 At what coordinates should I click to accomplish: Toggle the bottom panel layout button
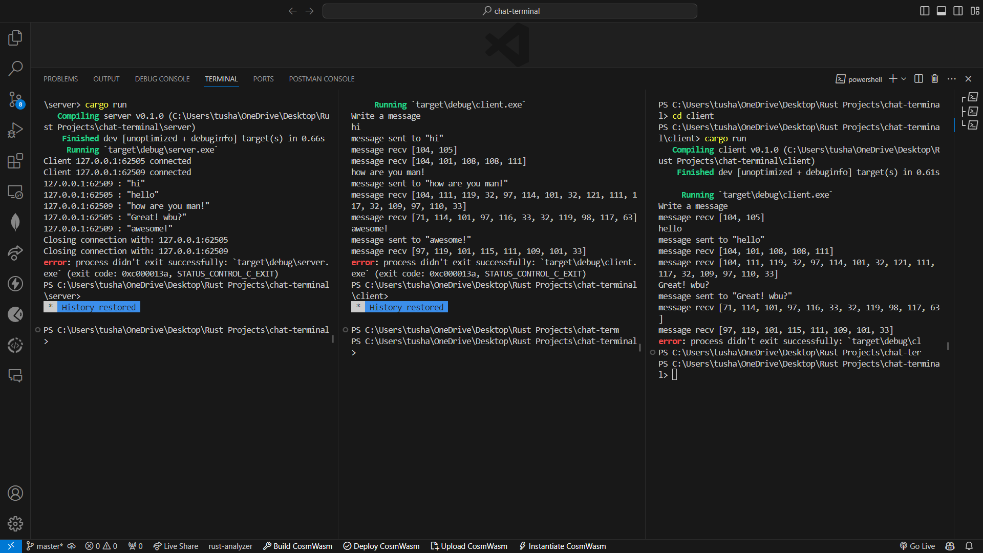coord(941,11)
